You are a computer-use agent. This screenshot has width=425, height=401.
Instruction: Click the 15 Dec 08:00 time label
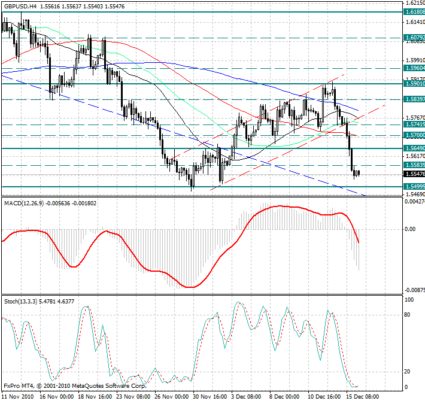pyautogui.click(x=362, y=396)
